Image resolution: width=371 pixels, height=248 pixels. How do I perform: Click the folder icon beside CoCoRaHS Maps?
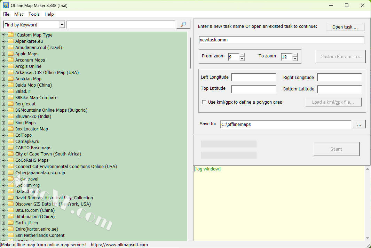[11, 160]
